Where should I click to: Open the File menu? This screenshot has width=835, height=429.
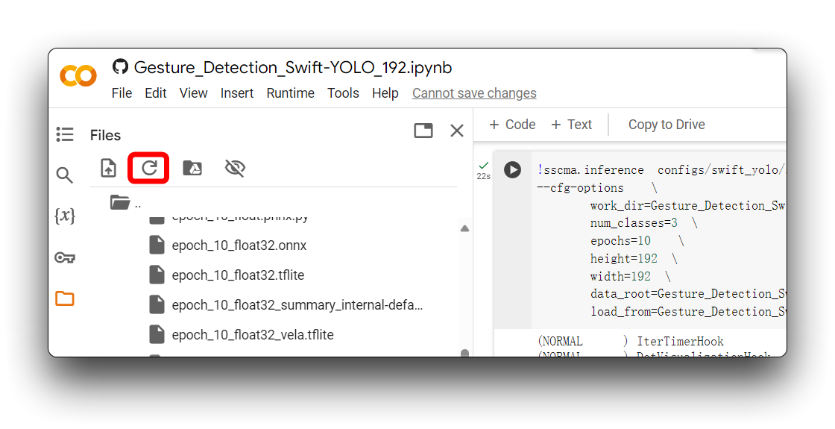(122, 93)
